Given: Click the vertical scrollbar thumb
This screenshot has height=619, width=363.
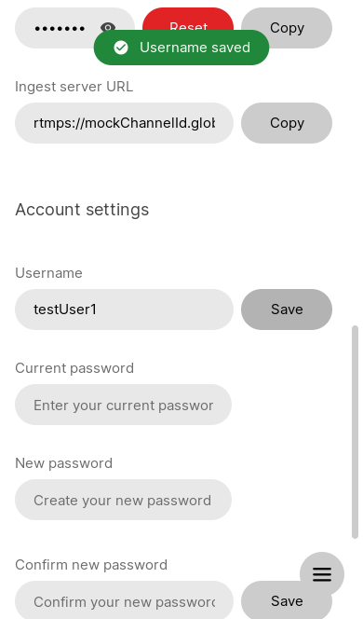Looking at the screenshot, I should click(x=355, y=432).
